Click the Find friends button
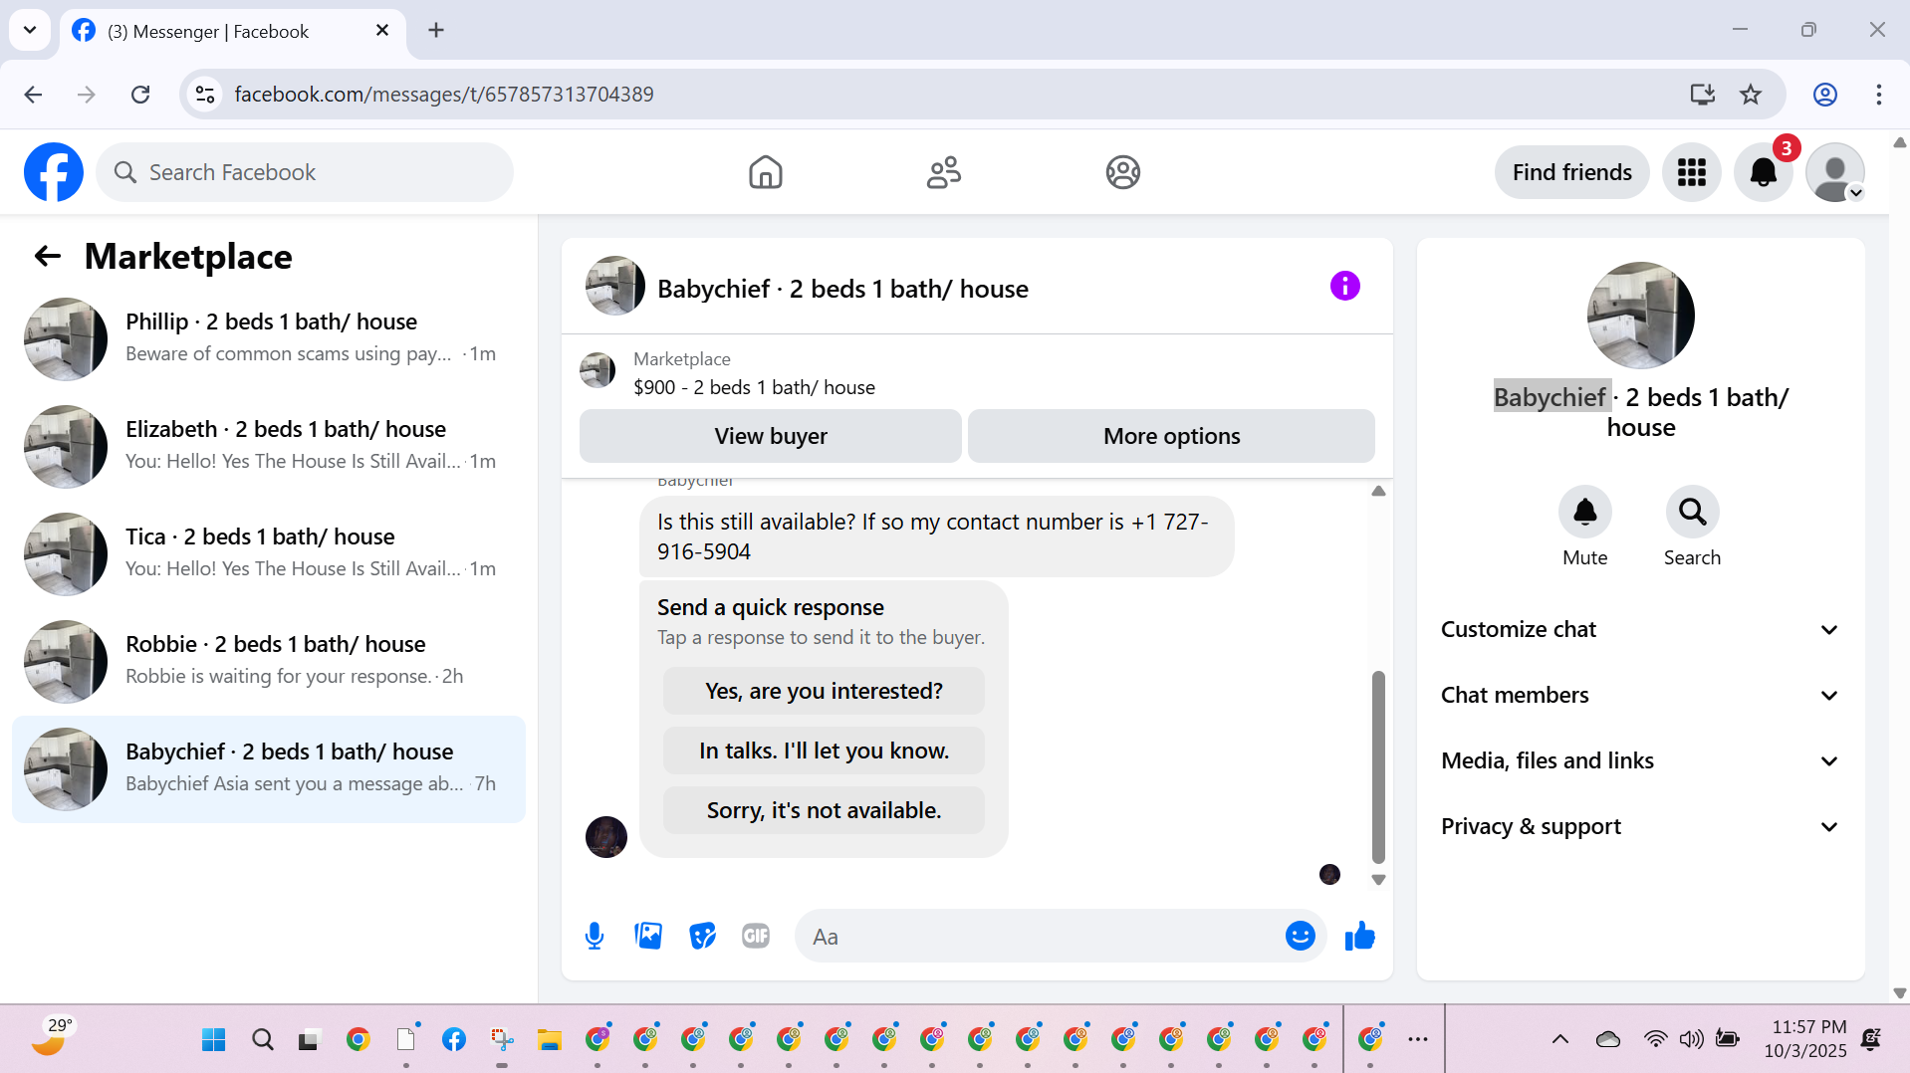The image size is (1910, 1073). pos(1571,172)
